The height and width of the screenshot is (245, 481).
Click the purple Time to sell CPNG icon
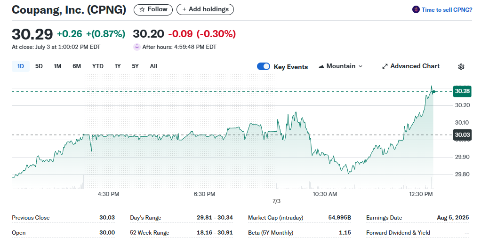pos(416,9)
